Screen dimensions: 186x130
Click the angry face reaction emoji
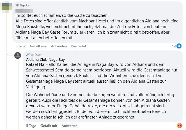(x=180, y=126)
